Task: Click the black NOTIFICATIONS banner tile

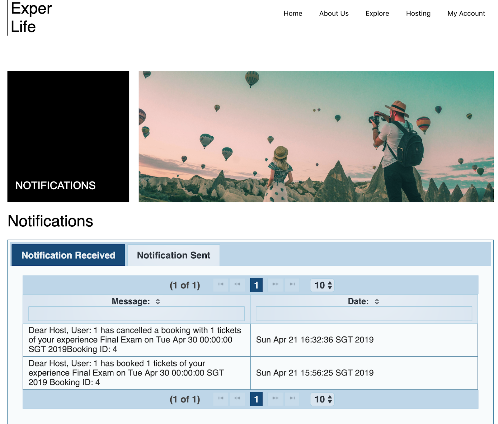Action: coord(68,136)
